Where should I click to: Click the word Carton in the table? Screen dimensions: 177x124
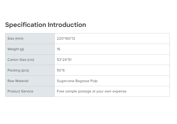(13, 60)
